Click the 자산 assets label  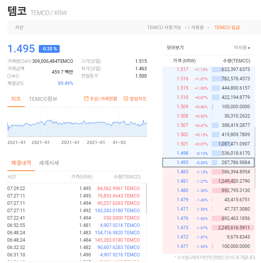point(19,27)
